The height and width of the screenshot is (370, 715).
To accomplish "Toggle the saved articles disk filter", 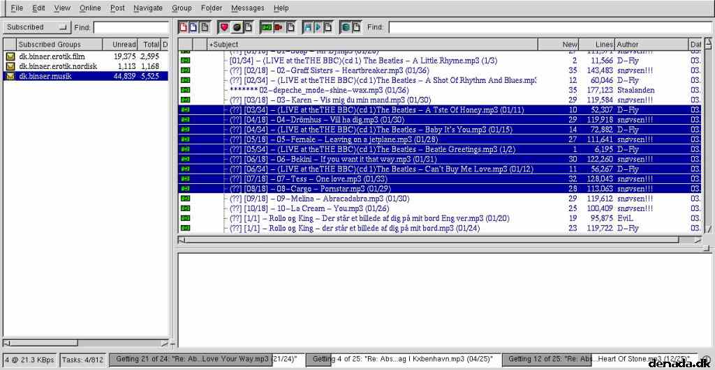I will coord(307,27).
